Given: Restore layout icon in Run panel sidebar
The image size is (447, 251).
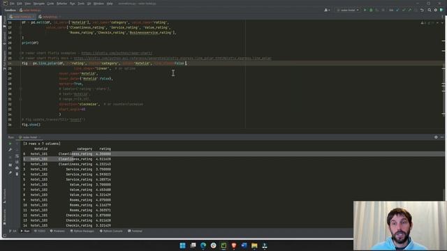Looking at the screenshot, I should [10, 165].
